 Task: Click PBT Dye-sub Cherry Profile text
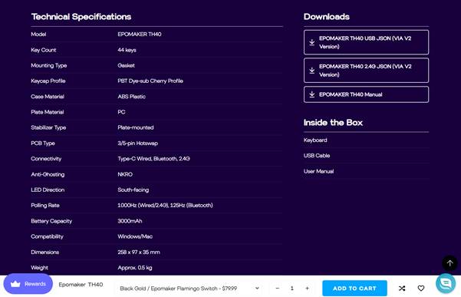coord(150,81)
